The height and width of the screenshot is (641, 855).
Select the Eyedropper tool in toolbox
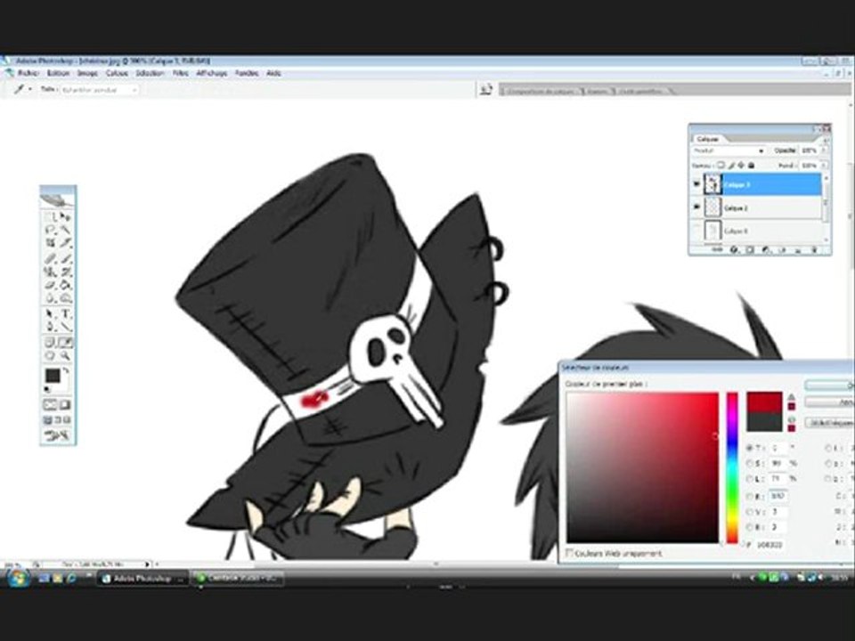pyautogui.click(x=65, y=342)
